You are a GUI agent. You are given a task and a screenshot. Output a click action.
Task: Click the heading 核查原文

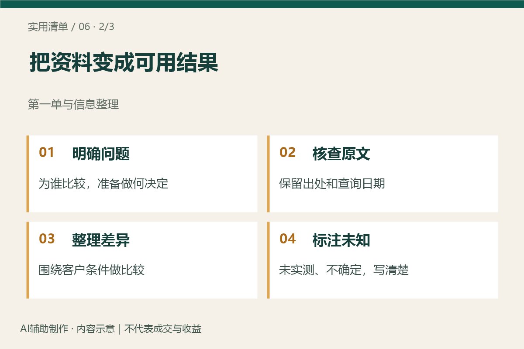(341, 154)
